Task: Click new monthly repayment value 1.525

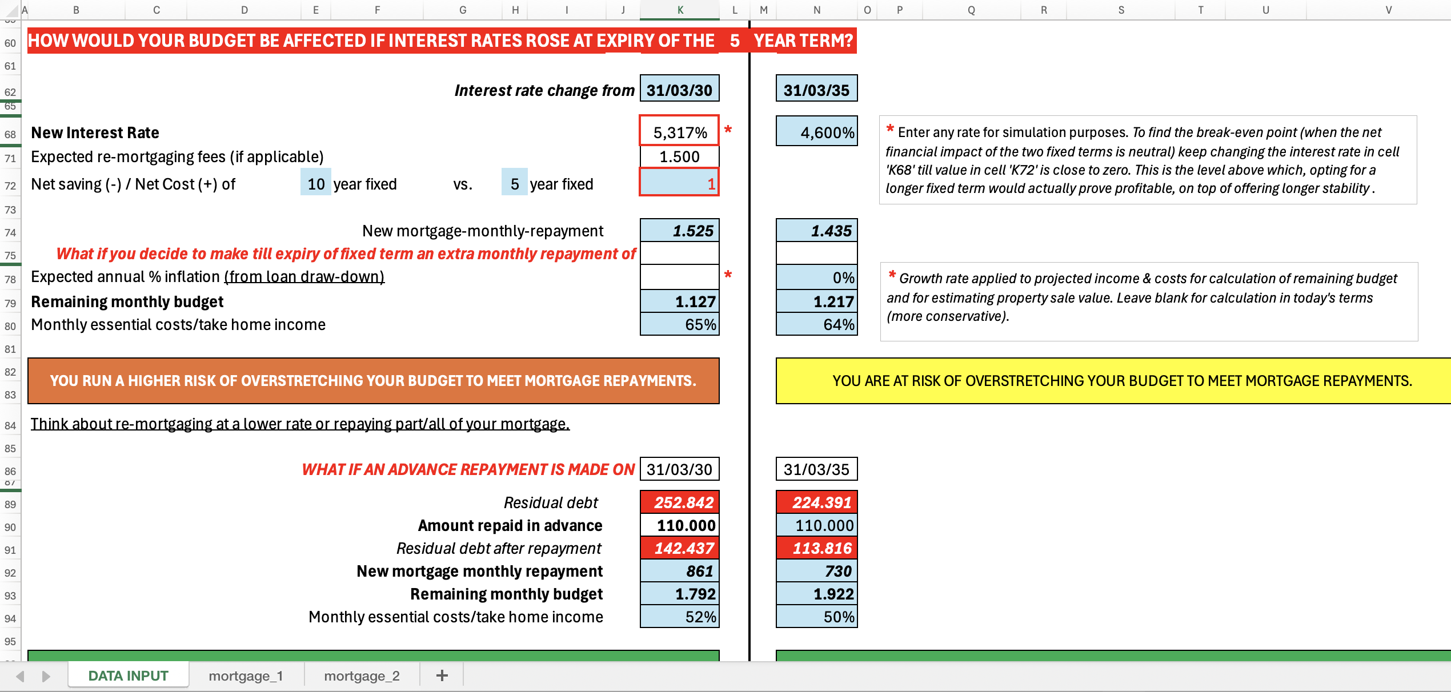Action: [679, 230]
